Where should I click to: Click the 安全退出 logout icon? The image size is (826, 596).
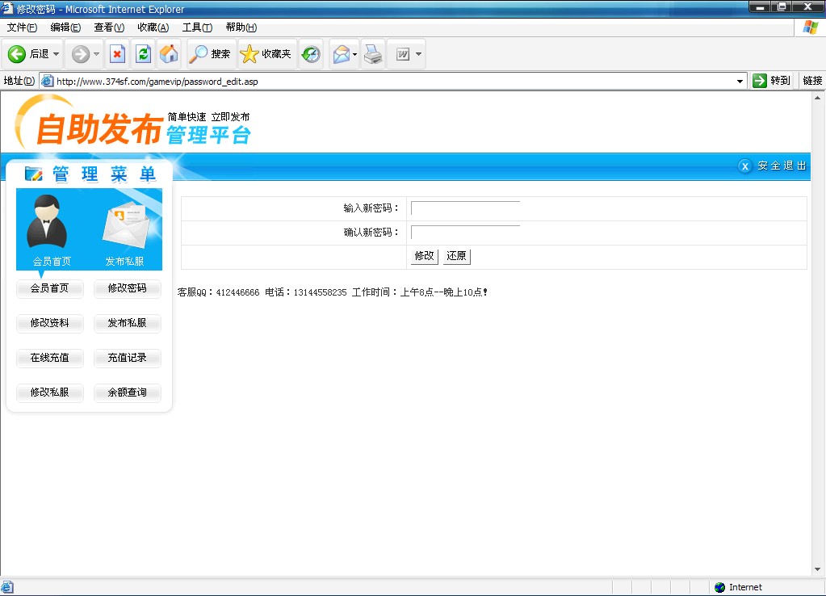click(745, 166)
